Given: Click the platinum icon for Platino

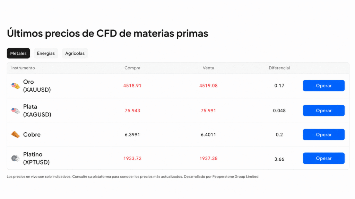Looking at the screenshot, I should (x=15, y=158).
